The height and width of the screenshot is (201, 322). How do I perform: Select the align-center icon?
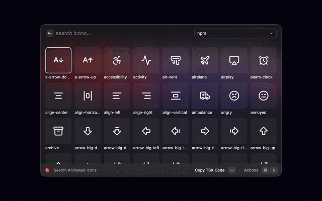(58, 95)
